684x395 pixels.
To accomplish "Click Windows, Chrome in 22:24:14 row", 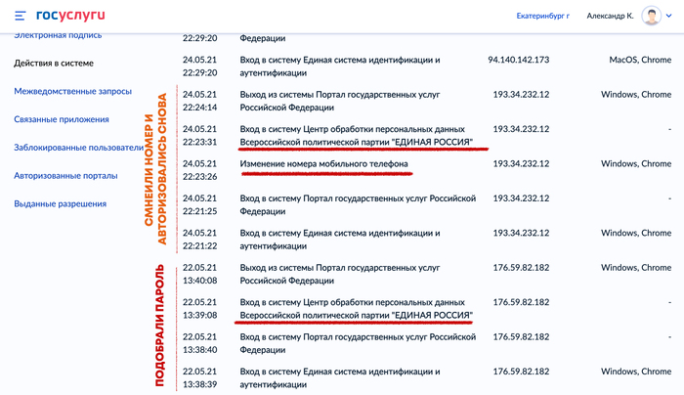I will pos(636,94).
